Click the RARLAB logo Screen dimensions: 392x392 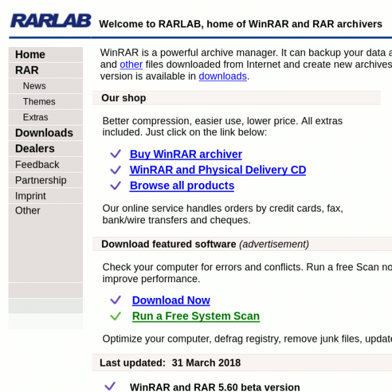[51, 21]
